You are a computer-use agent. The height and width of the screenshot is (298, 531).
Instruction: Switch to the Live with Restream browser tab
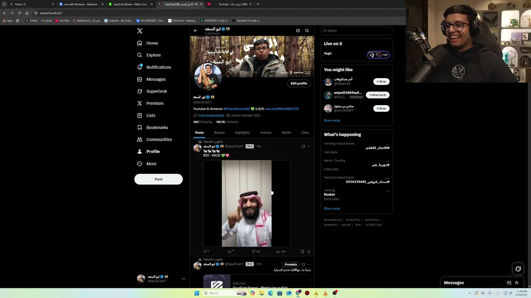pyautogui.click(x=80, y=4)
